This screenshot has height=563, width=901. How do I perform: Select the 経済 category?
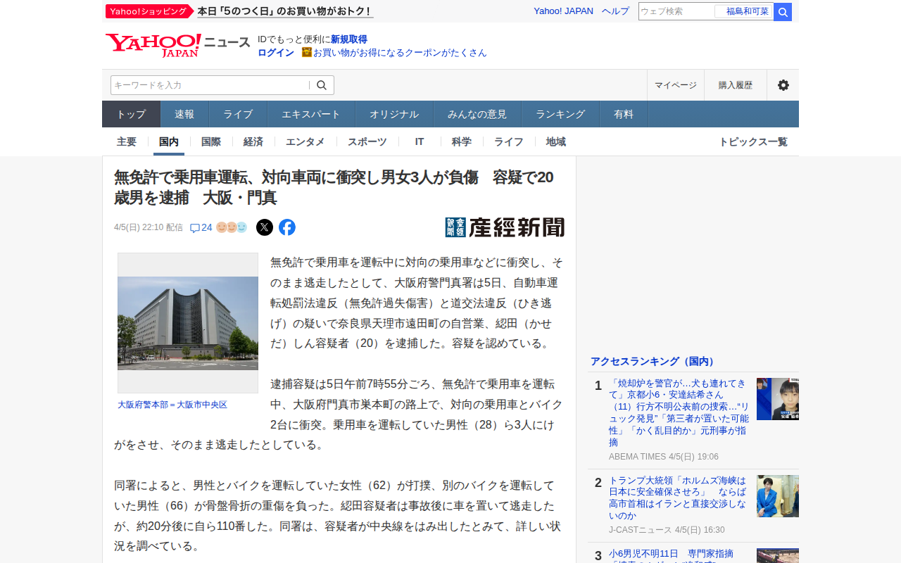click(x=253, y=141)
